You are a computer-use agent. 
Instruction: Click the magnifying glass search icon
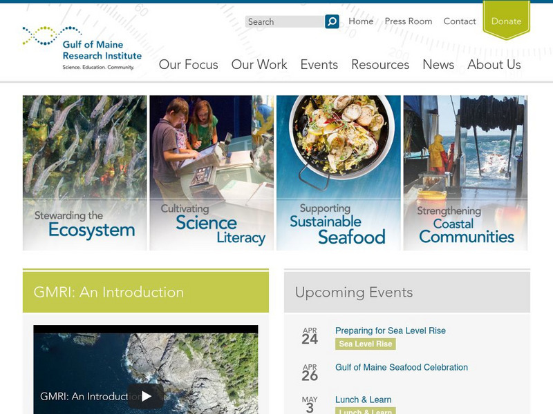[332, 21]
